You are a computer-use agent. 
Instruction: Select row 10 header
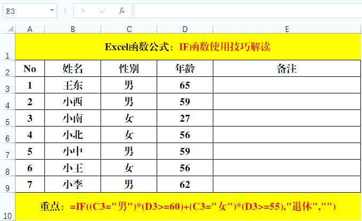pos(7,207)
